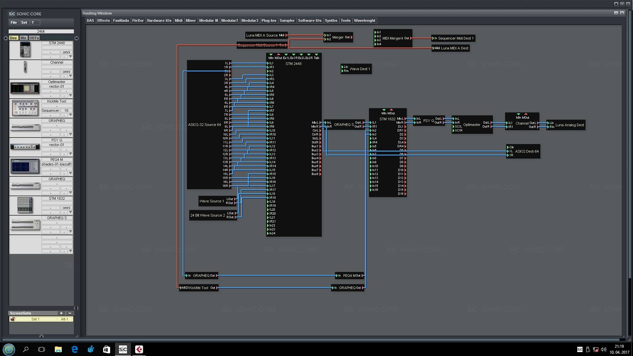Screen dimensions: 633x356
Task: Remove a ScreenSet with minus button
Action: point(70,313)
